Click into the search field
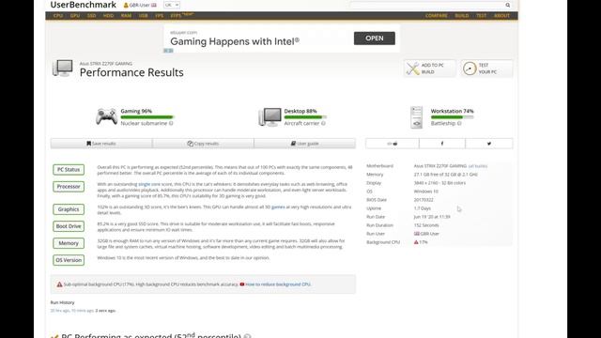The height and width of the screenshot is (338, 601). pos(426,5)
